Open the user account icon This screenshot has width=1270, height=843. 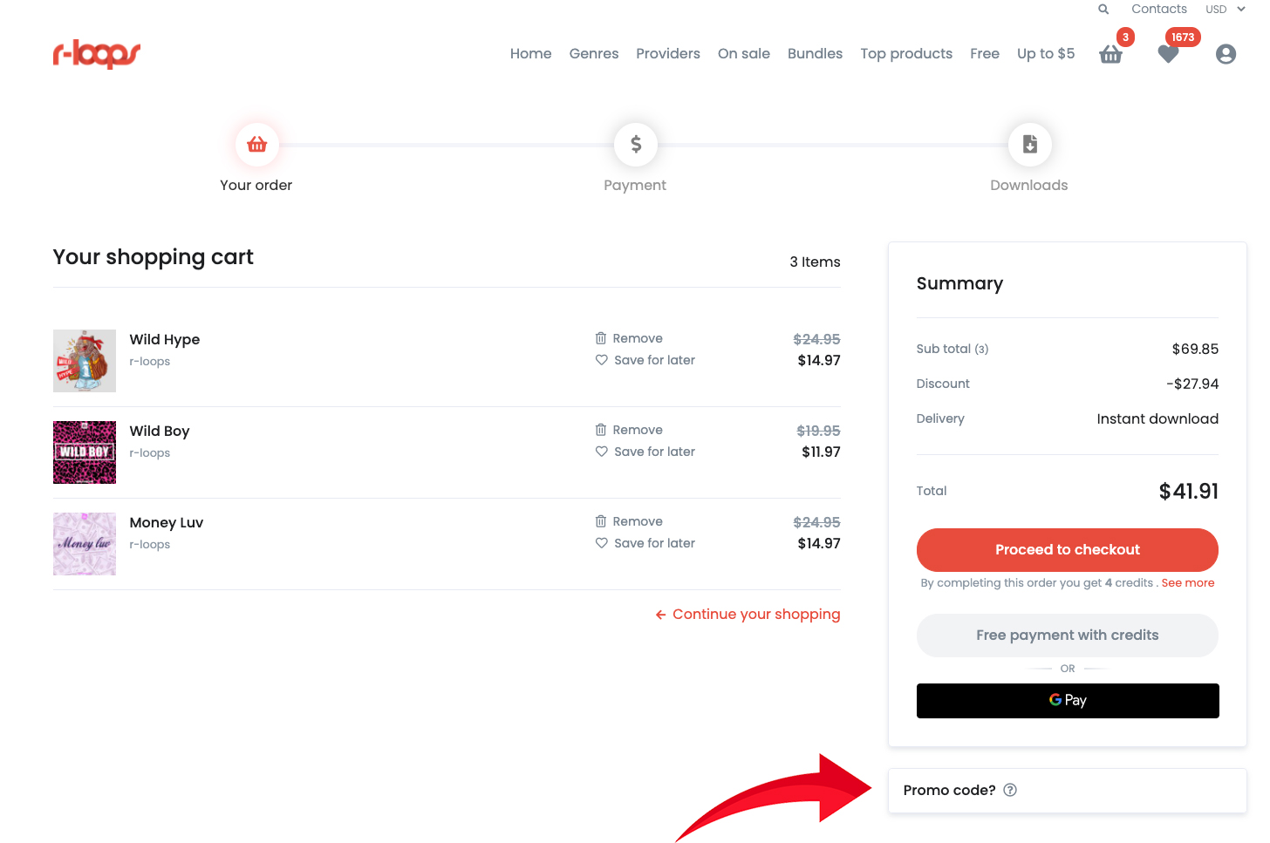point(1226,54)
